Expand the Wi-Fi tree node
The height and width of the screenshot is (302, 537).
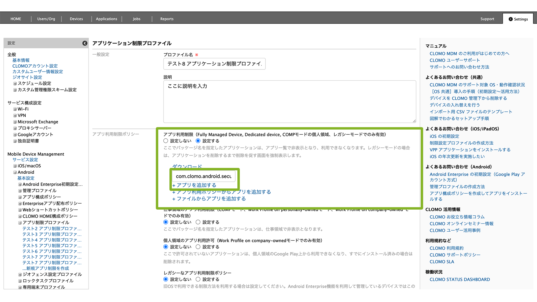click(15, 109)
